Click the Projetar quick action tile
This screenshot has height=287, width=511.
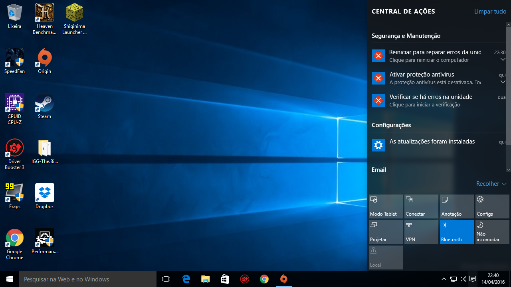(386, 232)
